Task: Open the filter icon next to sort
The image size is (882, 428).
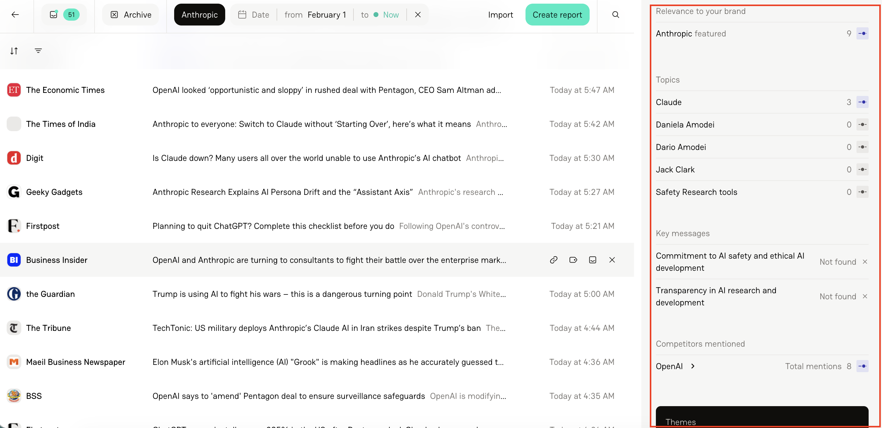Action: click(x=38, y=51)
